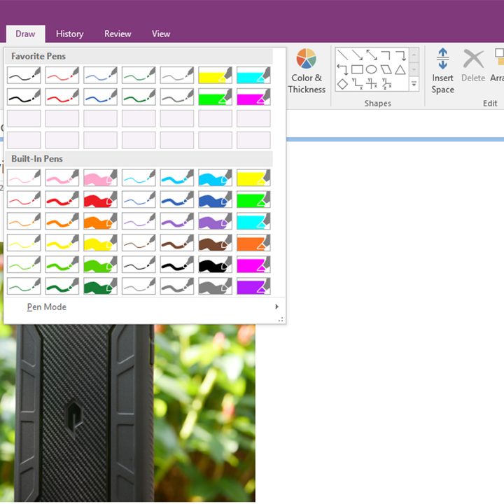This screenshot has width=504, height=504.
Task: Open the View tab
Action: 161,34
